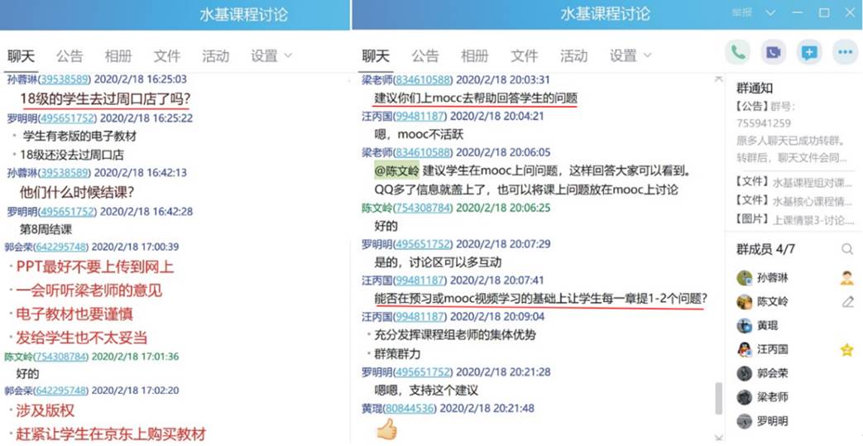Click the edit pencil beside 陈文岭
The width and height of the screenshot is (863, 446).
(846, 302)
